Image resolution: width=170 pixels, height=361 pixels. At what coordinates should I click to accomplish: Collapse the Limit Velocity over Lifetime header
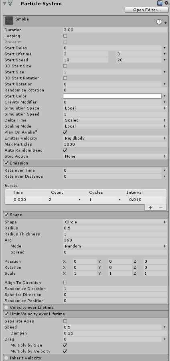(86, 314)
